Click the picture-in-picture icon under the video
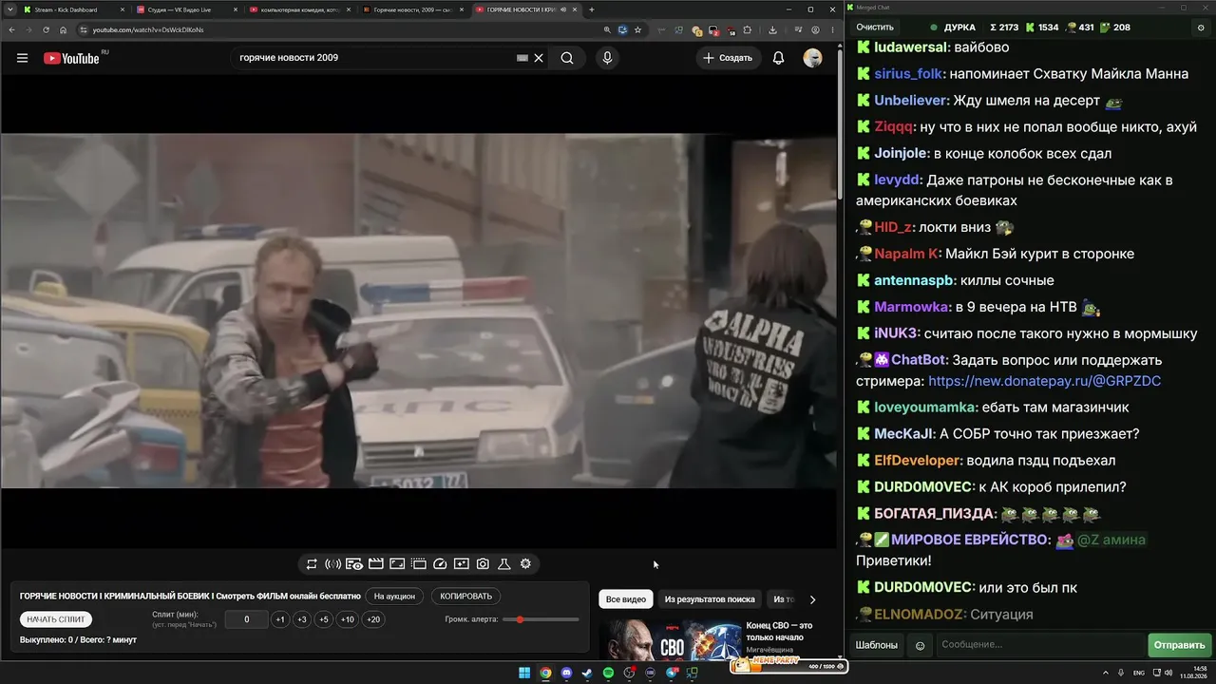1216x684 pixels. coord(397,564)
